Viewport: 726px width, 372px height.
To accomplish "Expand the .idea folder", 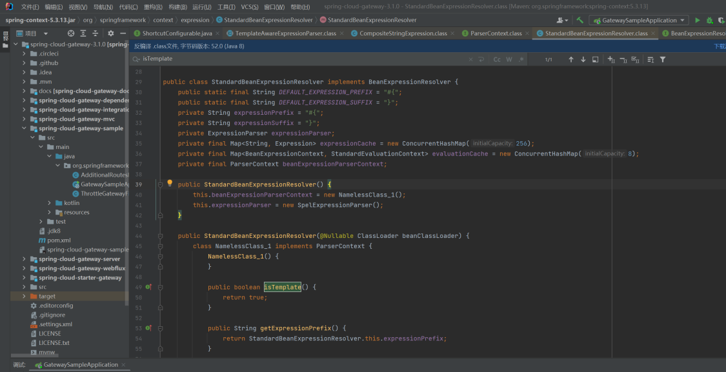I will click(x=24, y=72).
